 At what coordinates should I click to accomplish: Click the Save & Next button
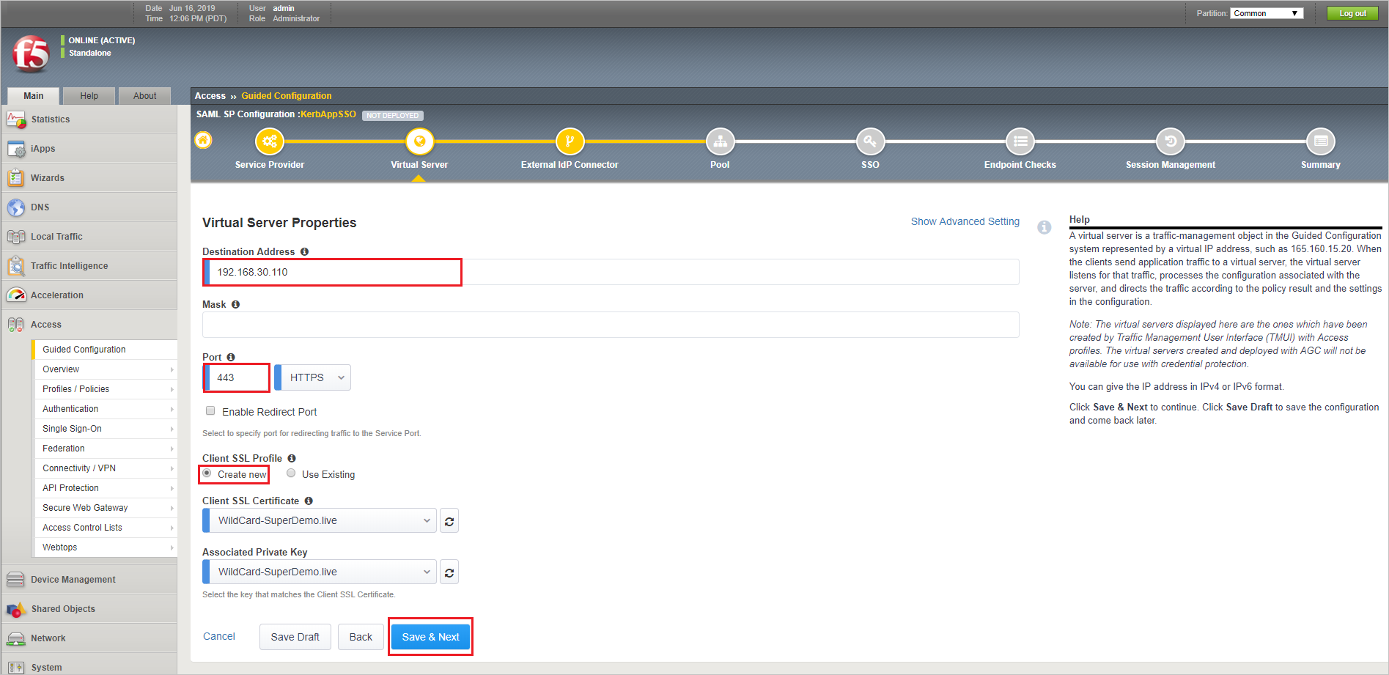[x=430, y=637]
